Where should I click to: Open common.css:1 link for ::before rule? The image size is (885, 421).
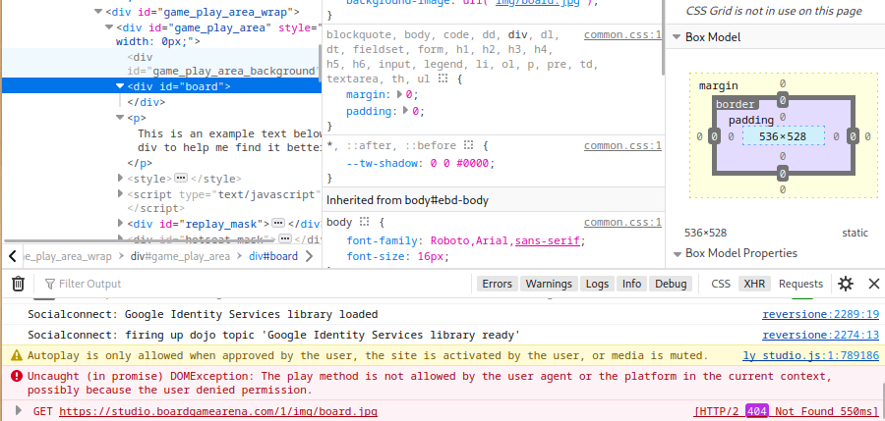click(x=622, y=146)
